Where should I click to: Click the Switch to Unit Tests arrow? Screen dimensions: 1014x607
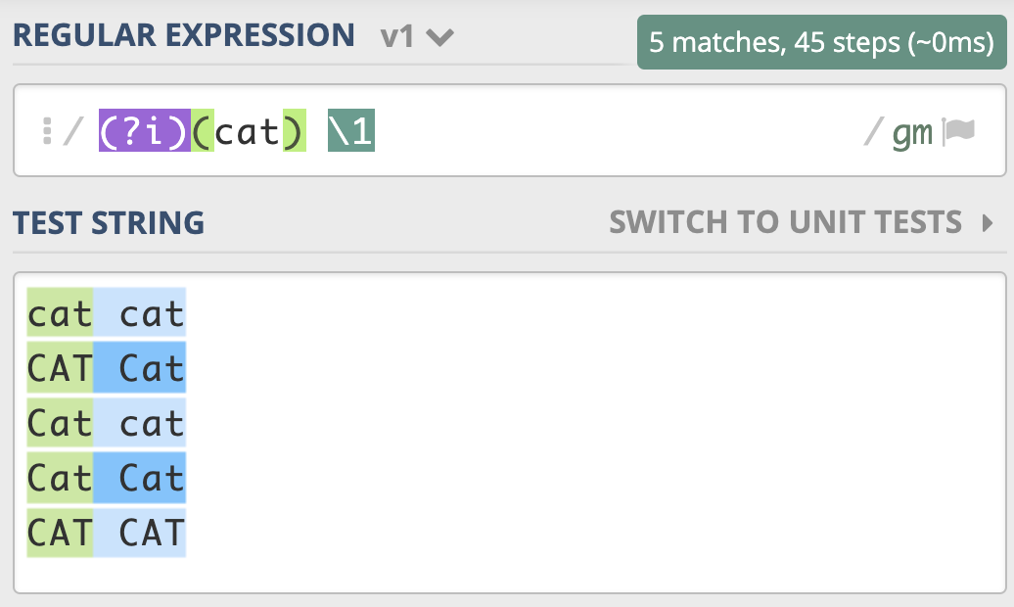987,223
